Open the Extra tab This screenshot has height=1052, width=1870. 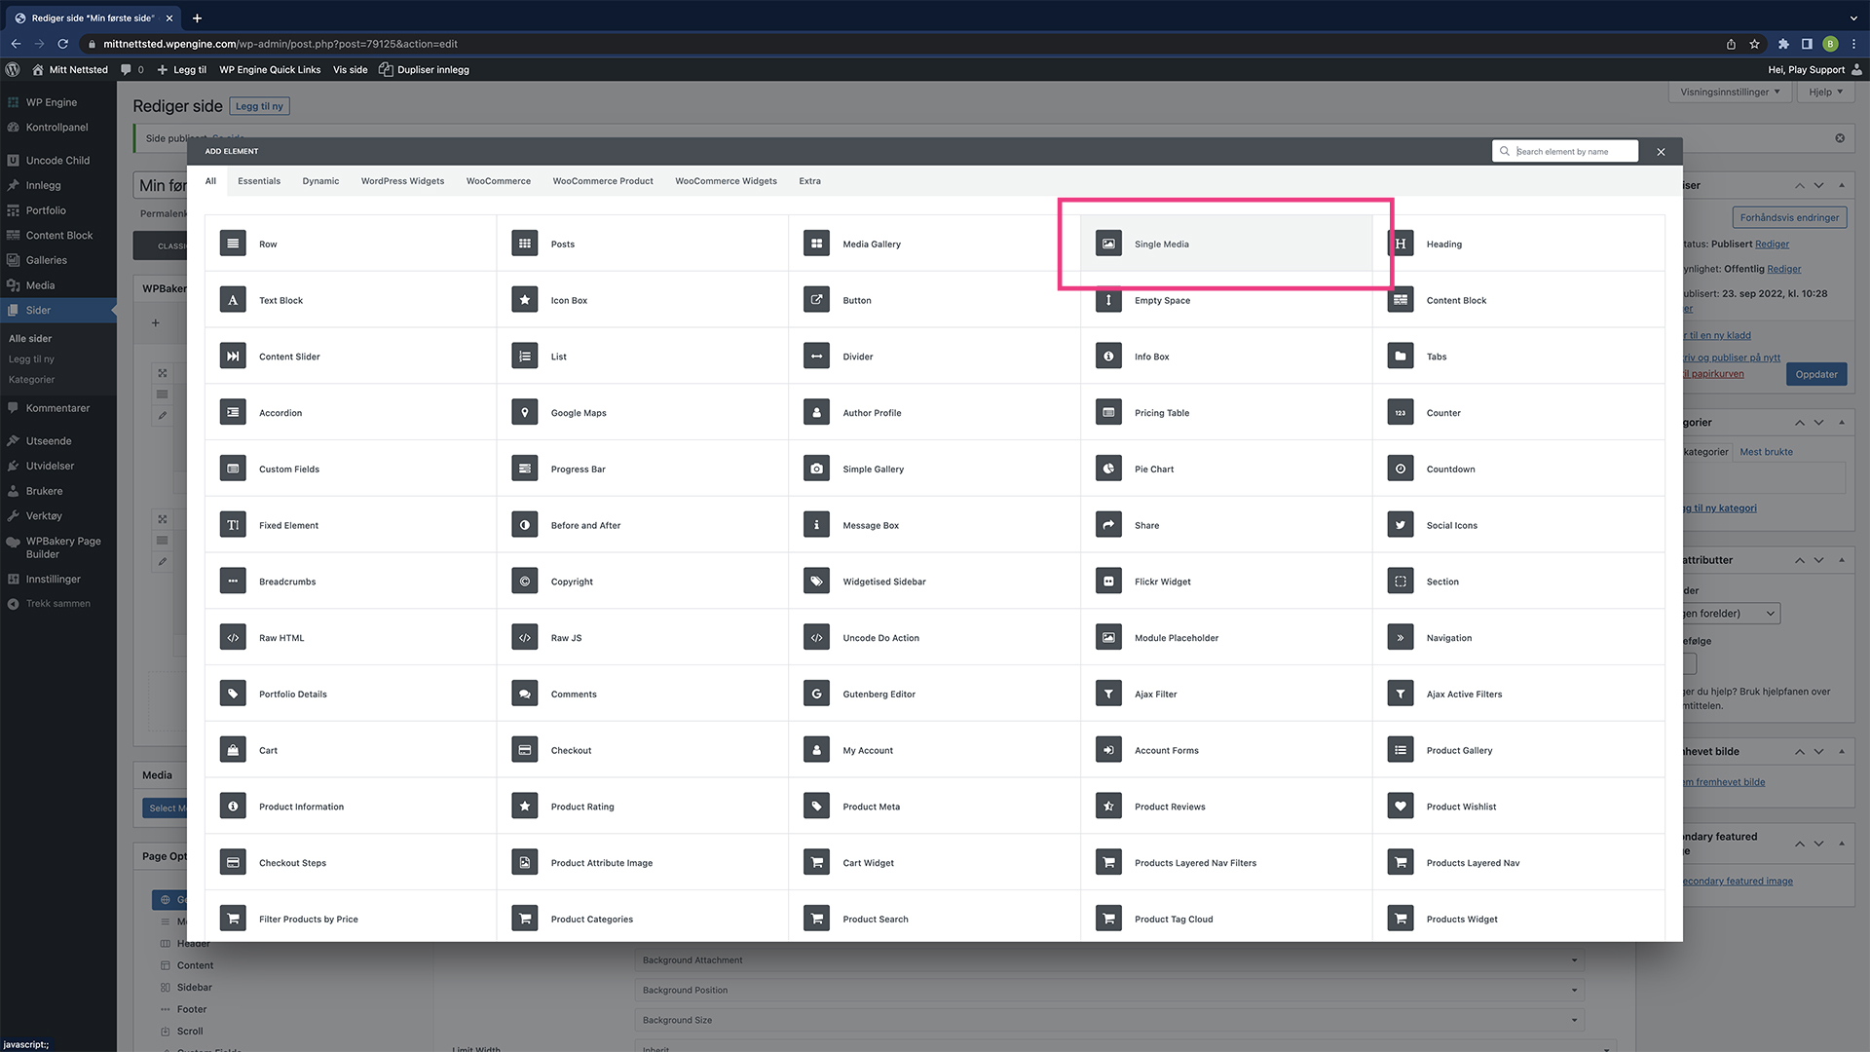pyautogui.click(x=810, y=181)
